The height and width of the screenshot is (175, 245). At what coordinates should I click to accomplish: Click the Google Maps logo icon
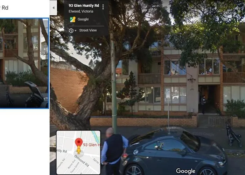coord(73,19)
